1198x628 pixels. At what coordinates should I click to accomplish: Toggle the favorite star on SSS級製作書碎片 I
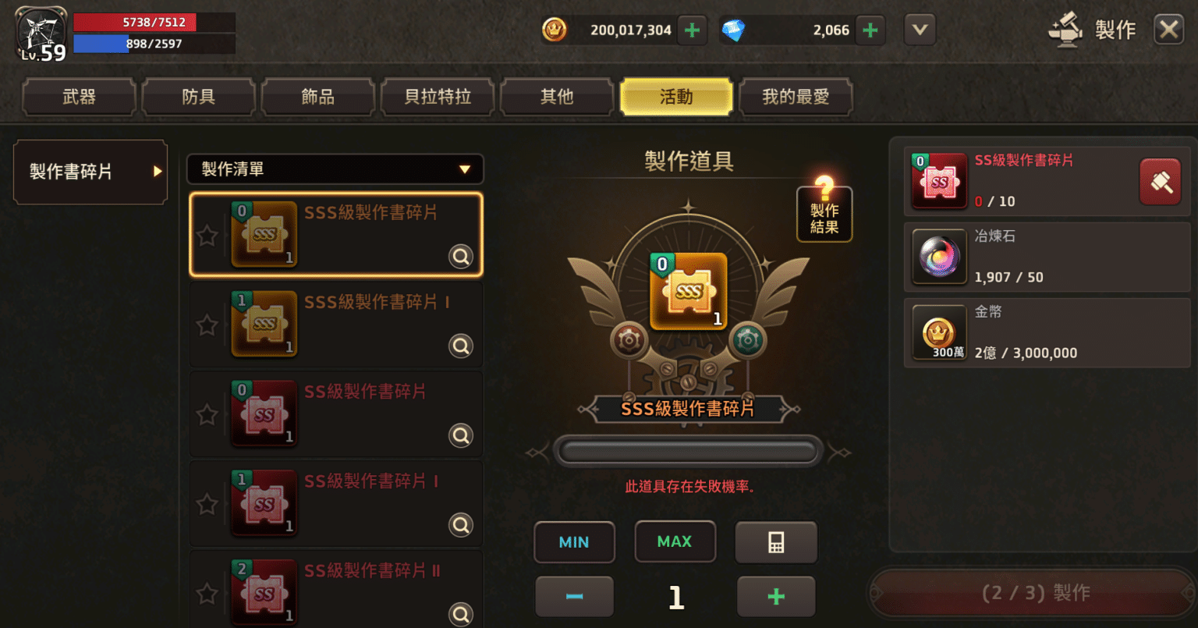(207, 325)
